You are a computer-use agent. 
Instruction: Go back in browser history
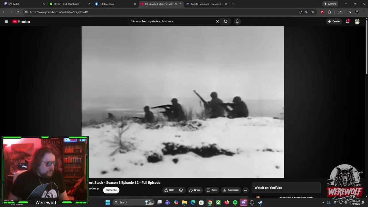click(4, 12)
